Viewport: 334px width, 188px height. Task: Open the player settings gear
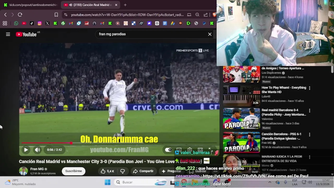(x=190, y=150)
